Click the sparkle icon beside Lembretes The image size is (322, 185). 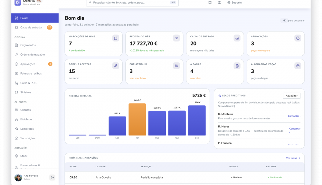[16, 129]
